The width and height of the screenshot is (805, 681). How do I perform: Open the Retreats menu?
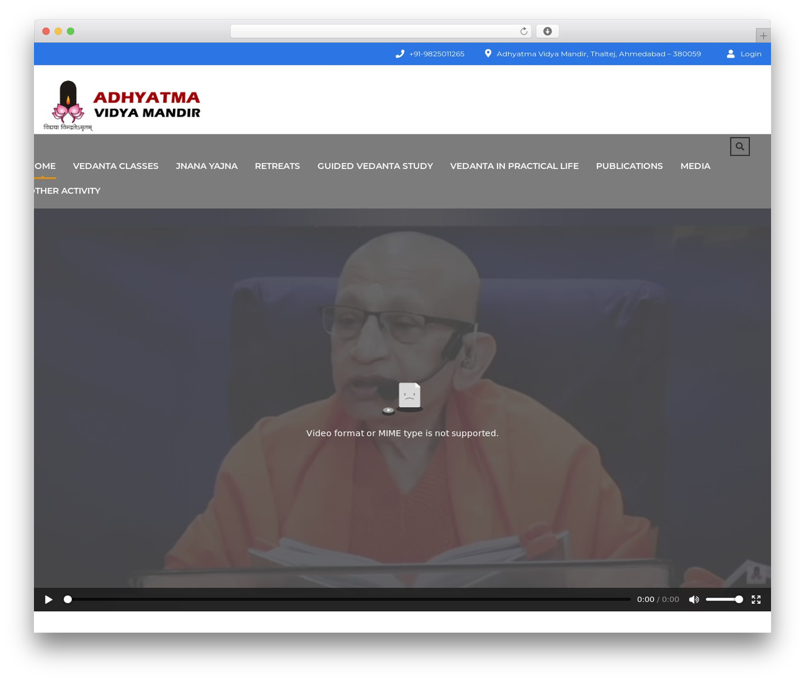click(277, 166)
